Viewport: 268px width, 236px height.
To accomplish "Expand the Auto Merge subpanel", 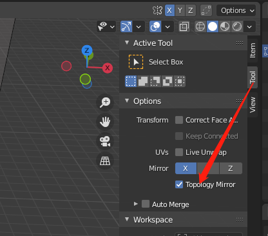I will (x=135, y=204).
